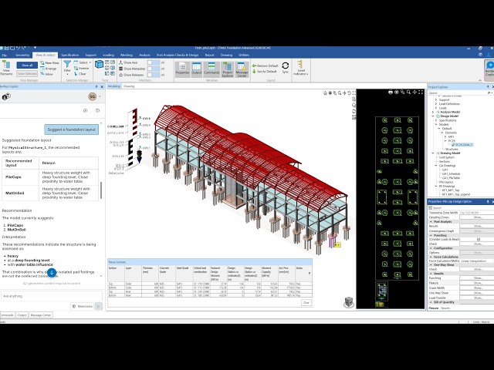494x370 pixels.
Task: Open the Commands window icon
Action: [211, 69]
